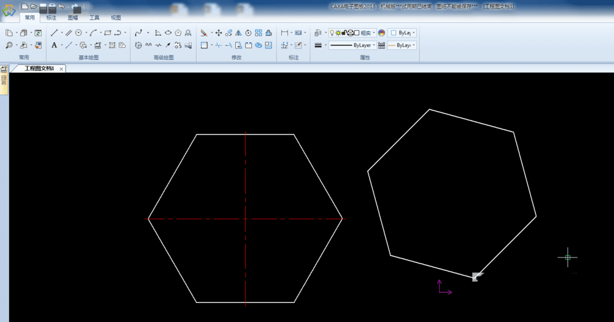Open the 视图 ribbon tab
The height and width of the screenshot is (322, 614).
click(116, 18)
